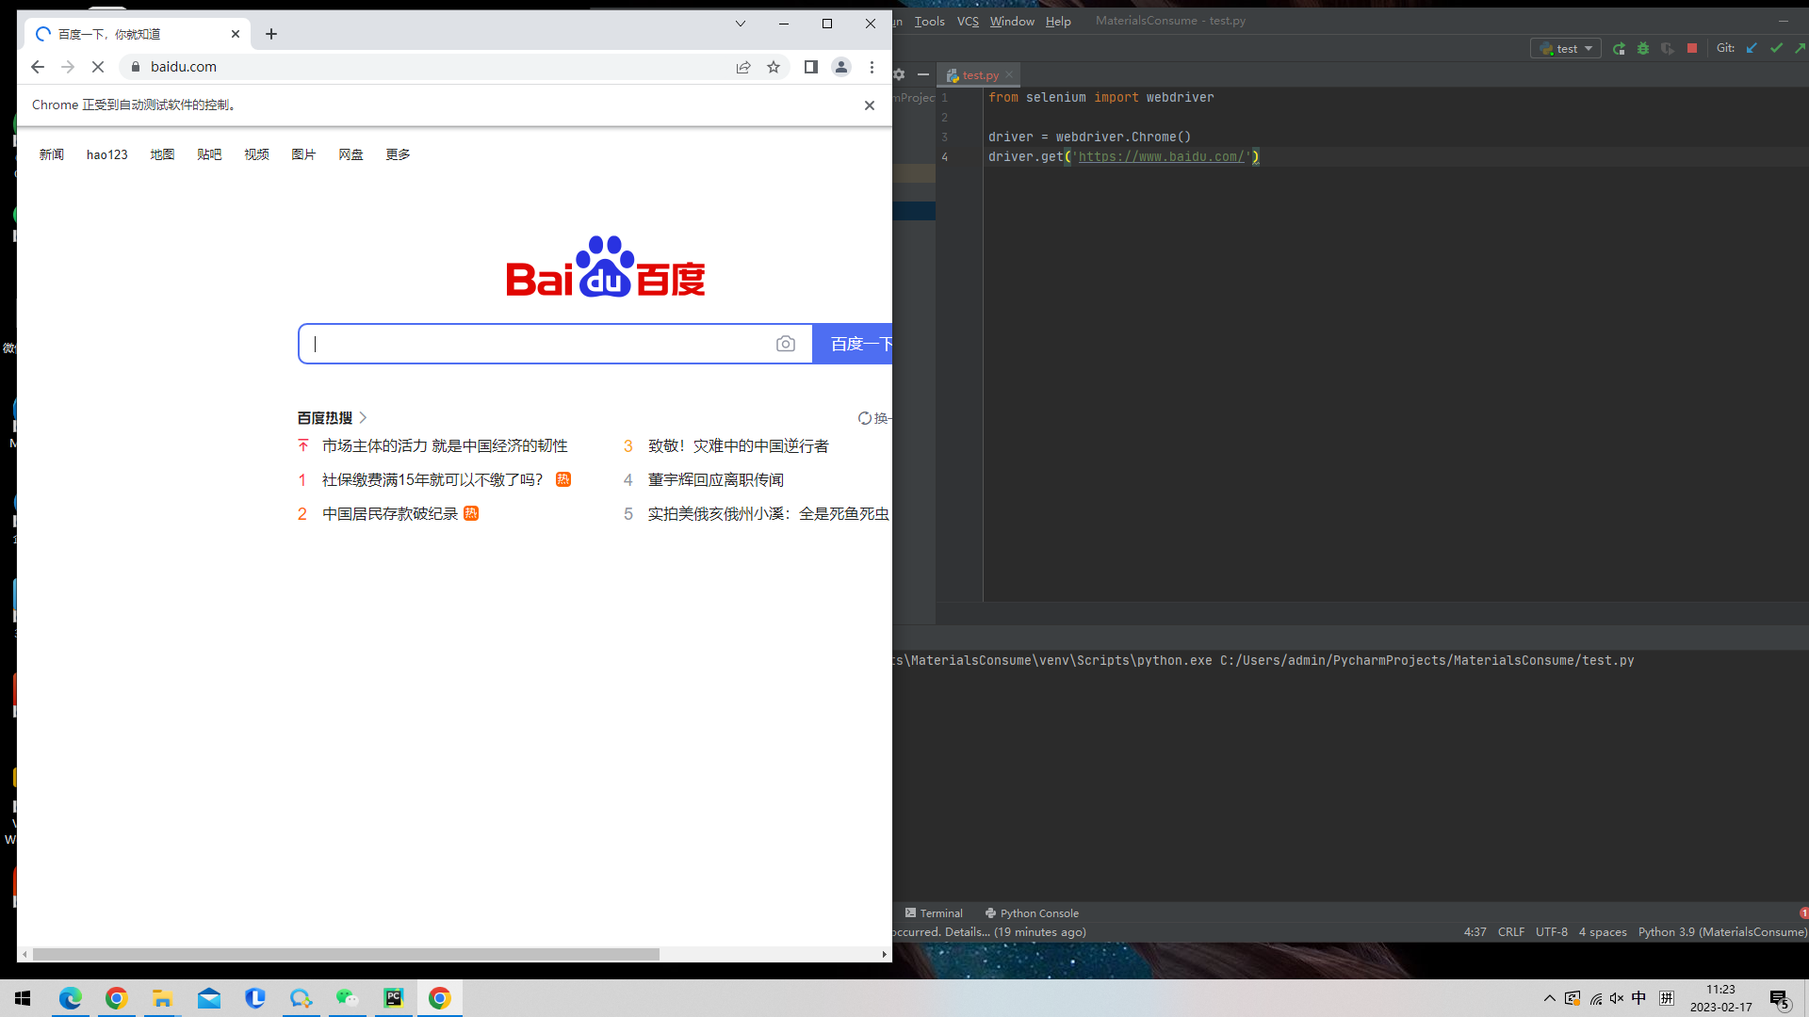Close the 百度一下 browser tab

tap(236, 34)
